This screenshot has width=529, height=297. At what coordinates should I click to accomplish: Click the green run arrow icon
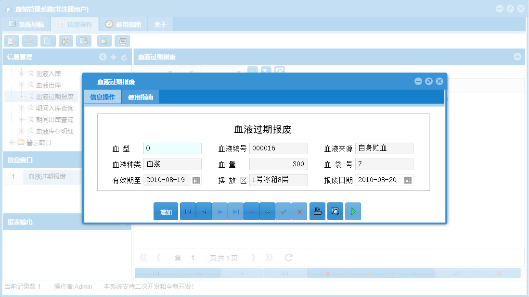pyautogui.click(x=353, y=211)
